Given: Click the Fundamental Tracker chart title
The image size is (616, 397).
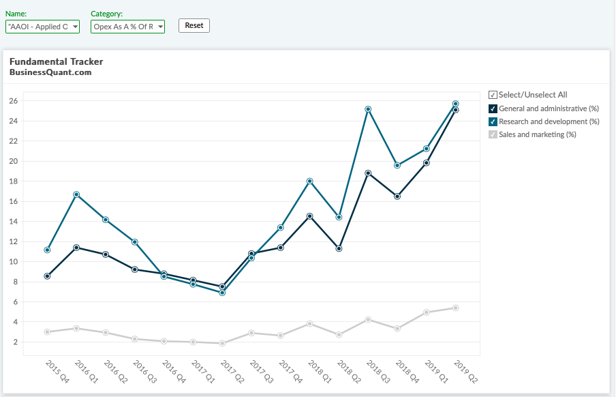Looking at the screenshot, I should [x=57, y=61].
